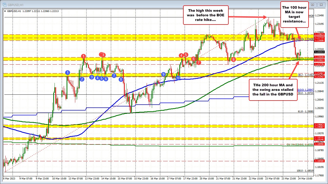
Task: Select blue marker 2 below marker 1
Action: (81, 79)
